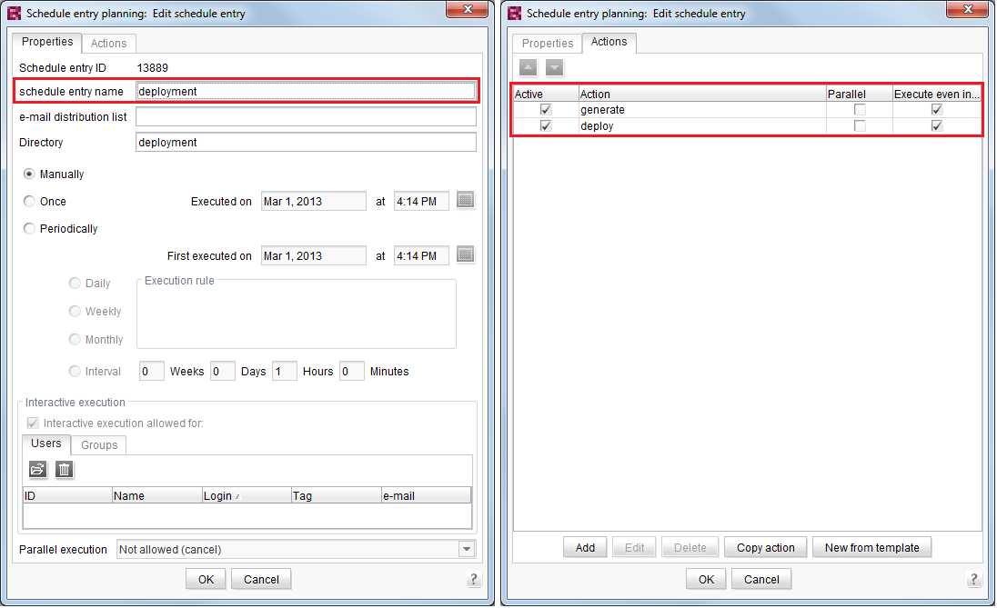The image size is (997, 608).
Task: Switch to Actions tab in left dialog
Action: [109, 44]
